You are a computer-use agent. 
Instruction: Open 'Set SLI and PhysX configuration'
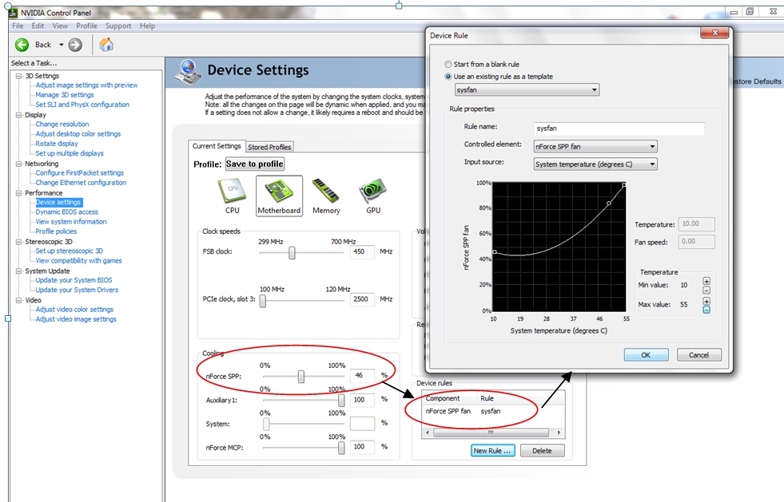coord(82,105)
